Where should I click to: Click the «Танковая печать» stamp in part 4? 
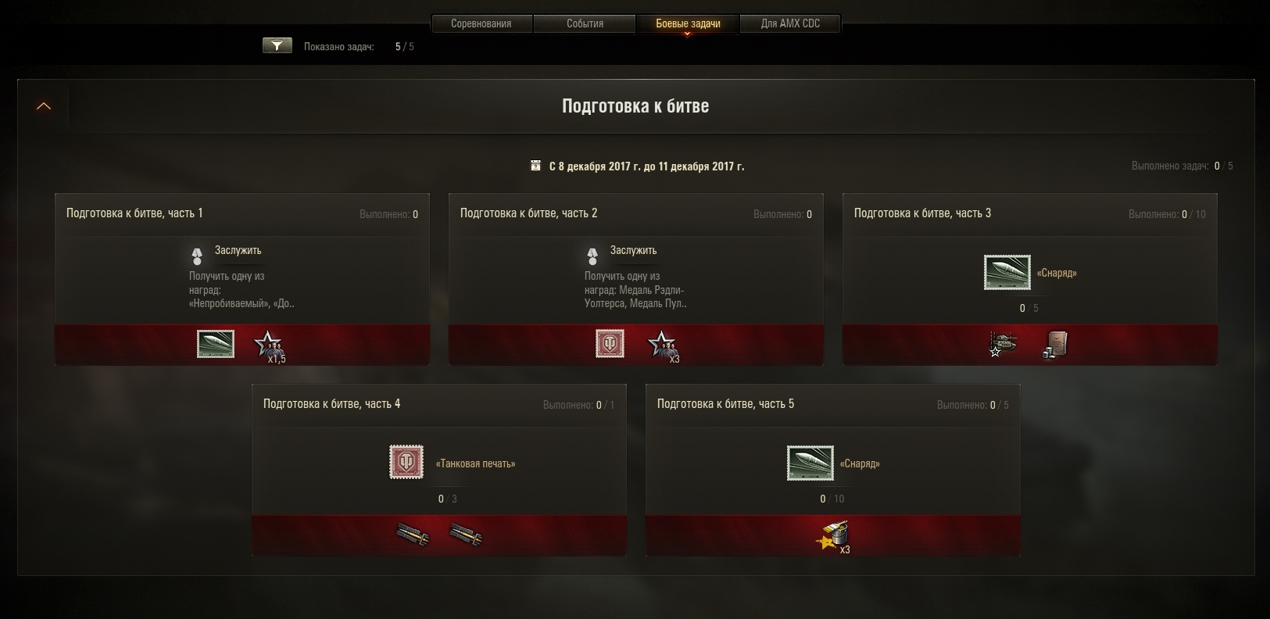point(406,463)
